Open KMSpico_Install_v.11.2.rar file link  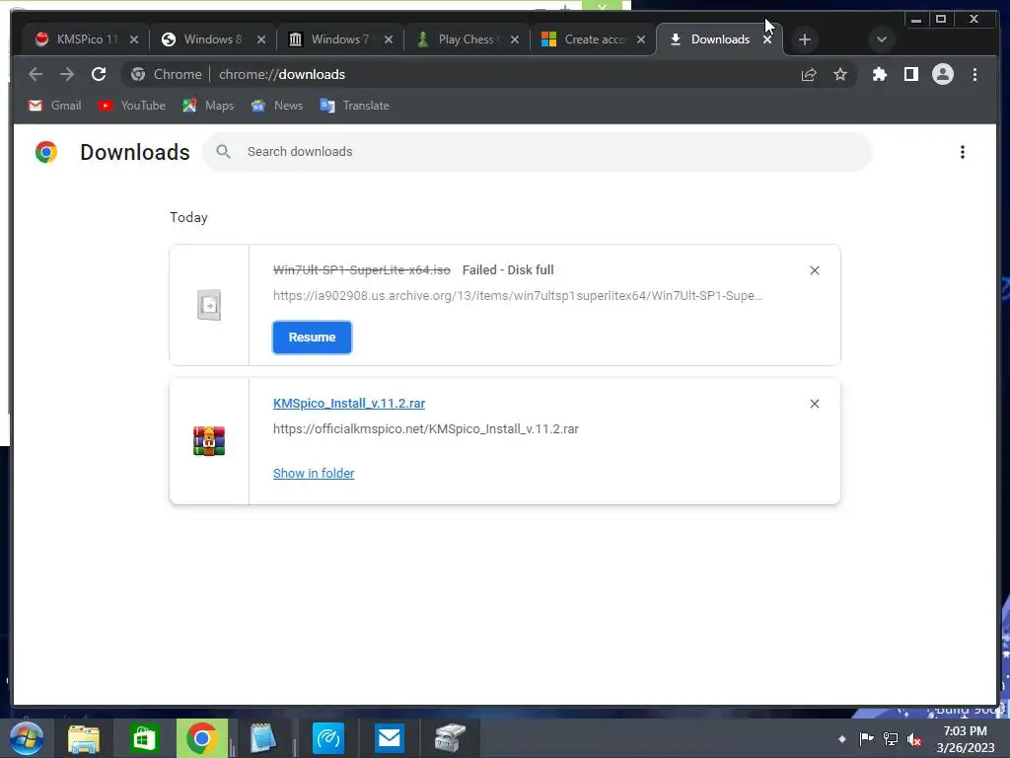[349, 404]
